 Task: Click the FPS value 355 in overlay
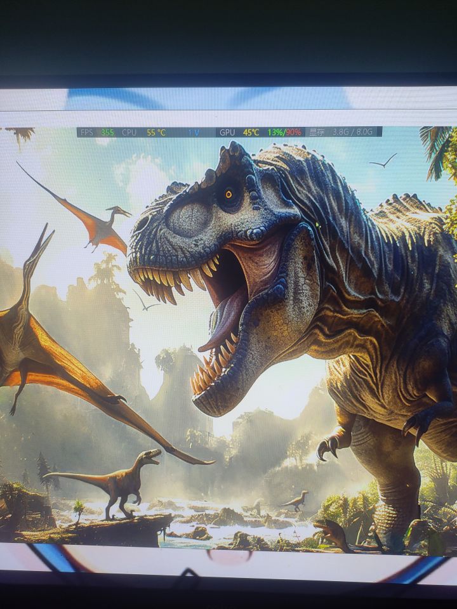108,133
